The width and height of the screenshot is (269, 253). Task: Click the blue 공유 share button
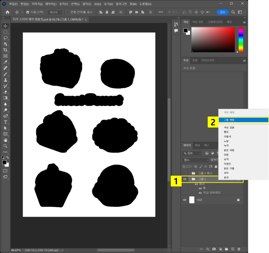tap(222, 12)
